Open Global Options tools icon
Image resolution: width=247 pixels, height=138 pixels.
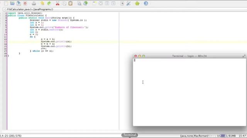pyautogui.click(x=129, y=3)
